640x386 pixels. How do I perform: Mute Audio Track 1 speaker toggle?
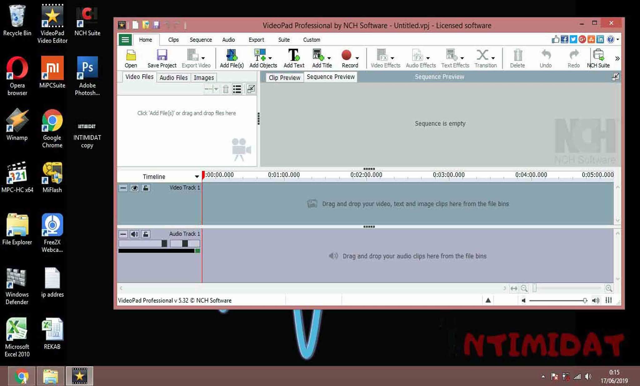tap(134, 234)
